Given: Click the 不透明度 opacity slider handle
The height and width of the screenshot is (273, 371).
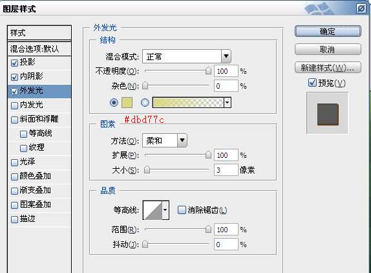Looking at the screenshot, I should (x=208, y=71).
